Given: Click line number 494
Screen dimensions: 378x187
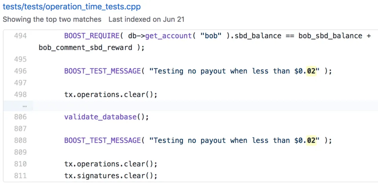Looking at the screenshot, I should 20,36.
